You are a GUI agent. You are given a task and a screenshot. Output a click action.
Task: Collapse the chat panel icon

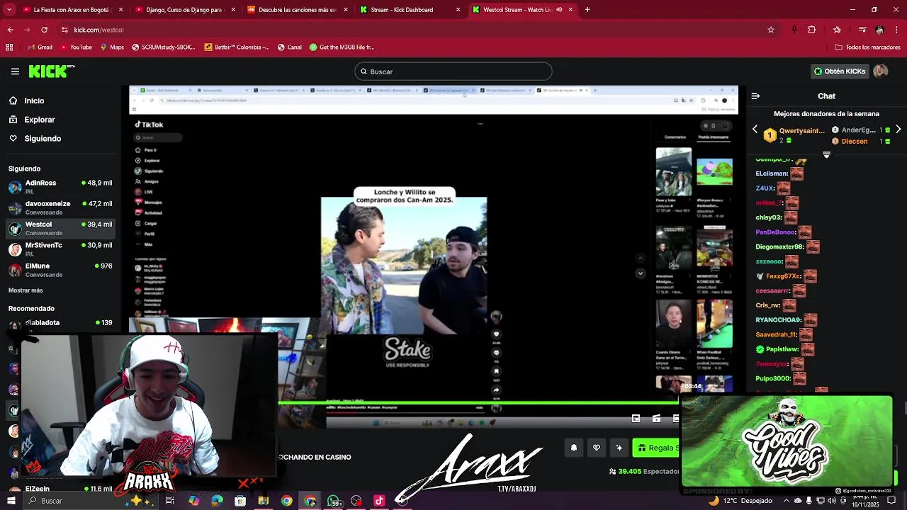click(x=755, y=96)
